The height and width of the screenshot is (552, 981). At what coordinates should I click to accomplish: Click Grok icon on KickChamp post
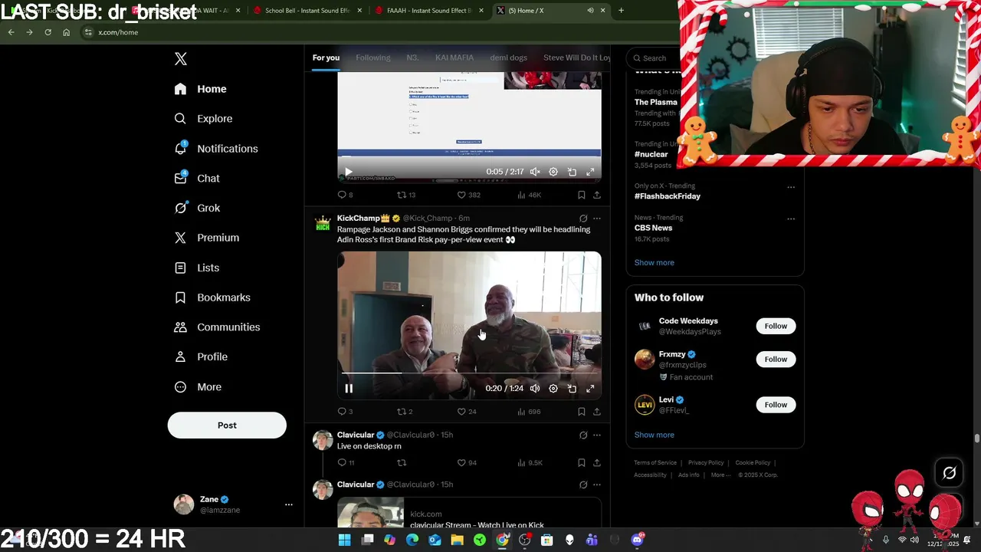click(x=583, y=219)
